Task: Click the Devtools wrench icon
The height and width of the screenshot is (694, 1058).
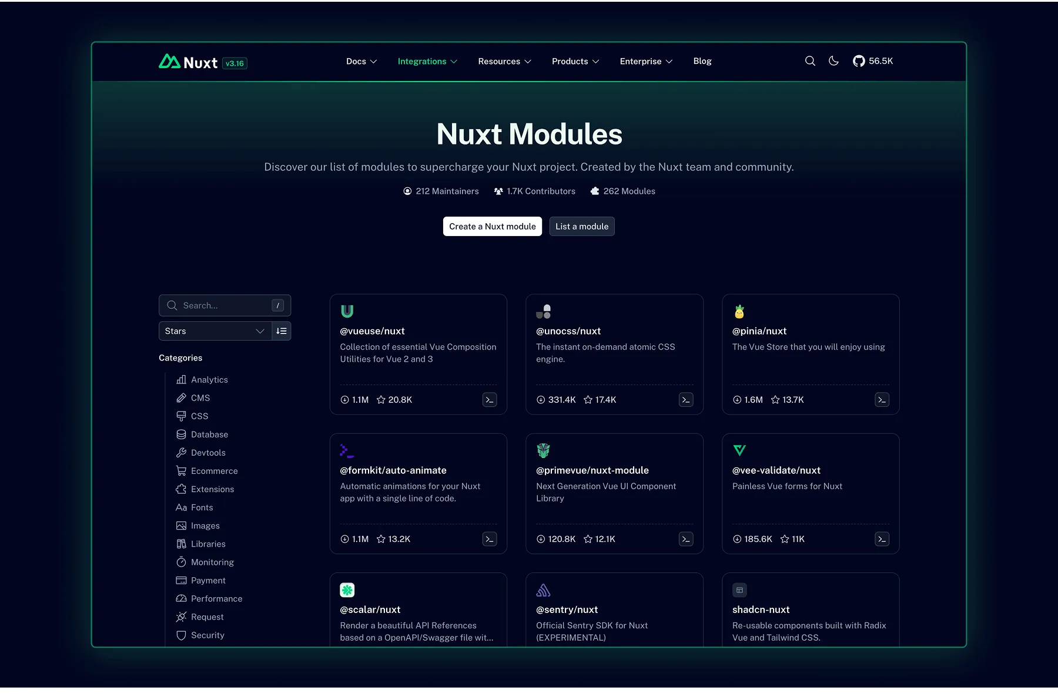Action: pos(181,453)
